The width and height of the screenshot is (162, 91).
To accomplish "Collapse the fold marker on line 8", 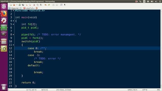I will pos(13,35).
